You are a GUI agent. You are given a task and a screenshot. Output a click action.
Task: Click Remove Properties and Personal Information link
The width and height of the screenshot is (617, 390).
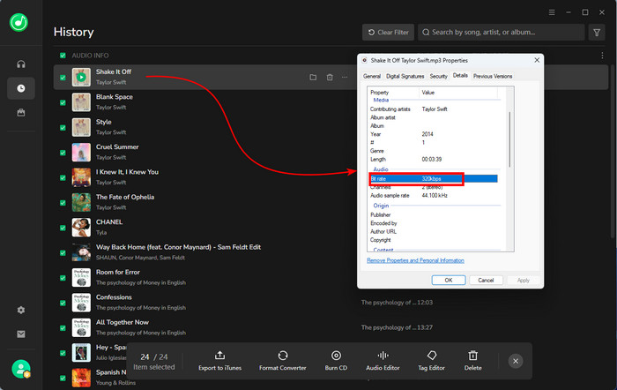coord(415,260)
